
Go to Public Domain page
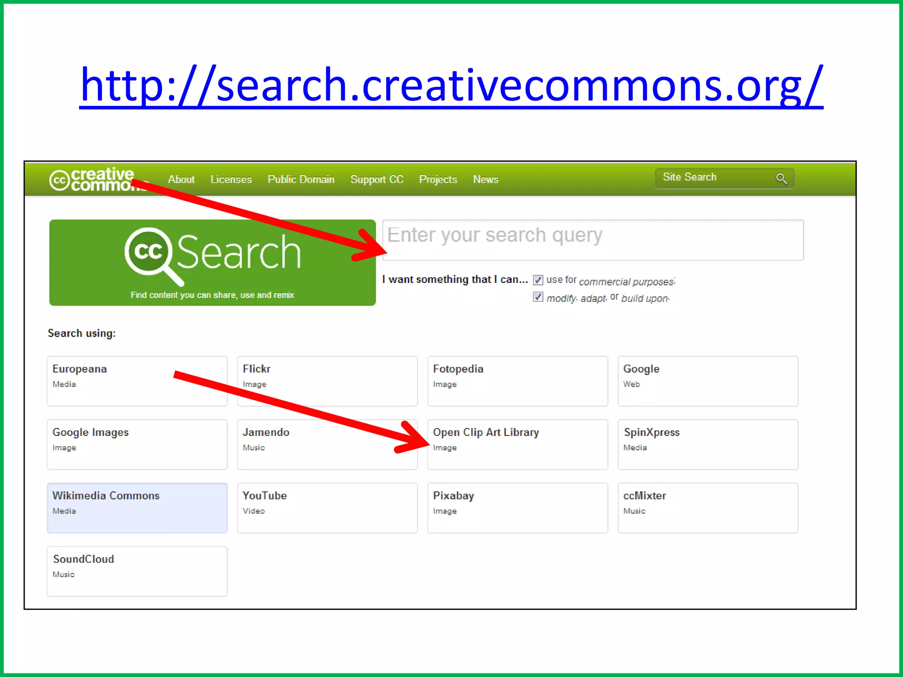301,179
